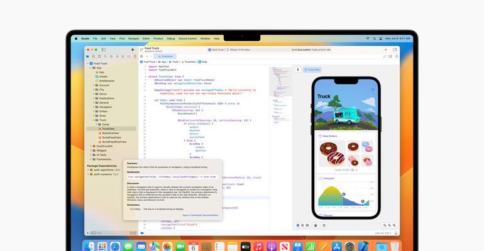
Task: Toggle the inspector panel
Action: [x=395, y=50]
